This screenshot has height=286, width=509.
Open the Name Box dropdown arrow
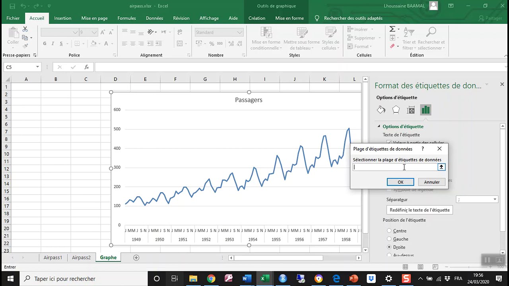tap(37, 67)
